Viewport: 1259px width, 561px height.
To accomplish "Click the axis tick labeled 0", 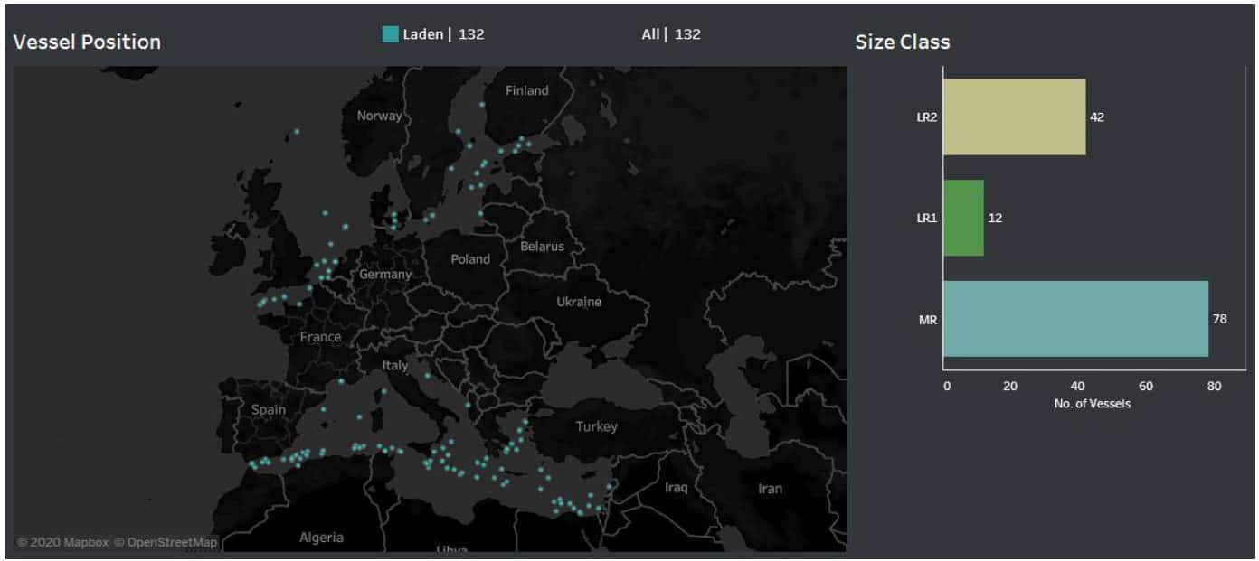I will point(947,387).
